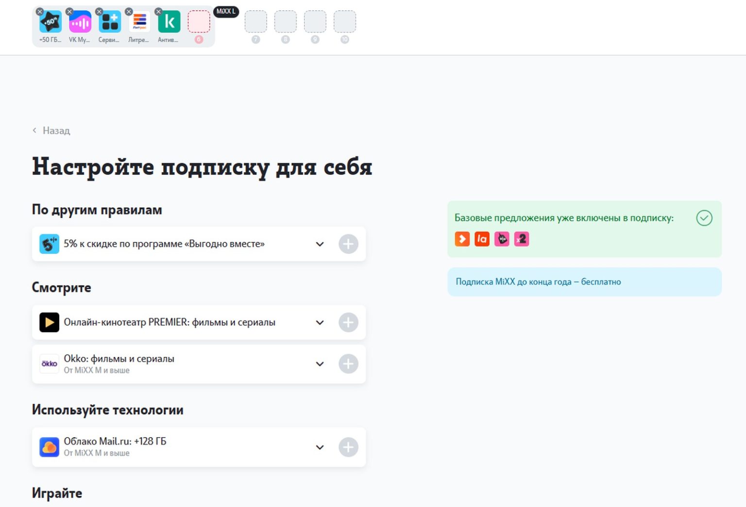This screenshot has width=746, height=507.
Task: Click the VK Music icon in the selected services bar
Action: click(80, 22)
